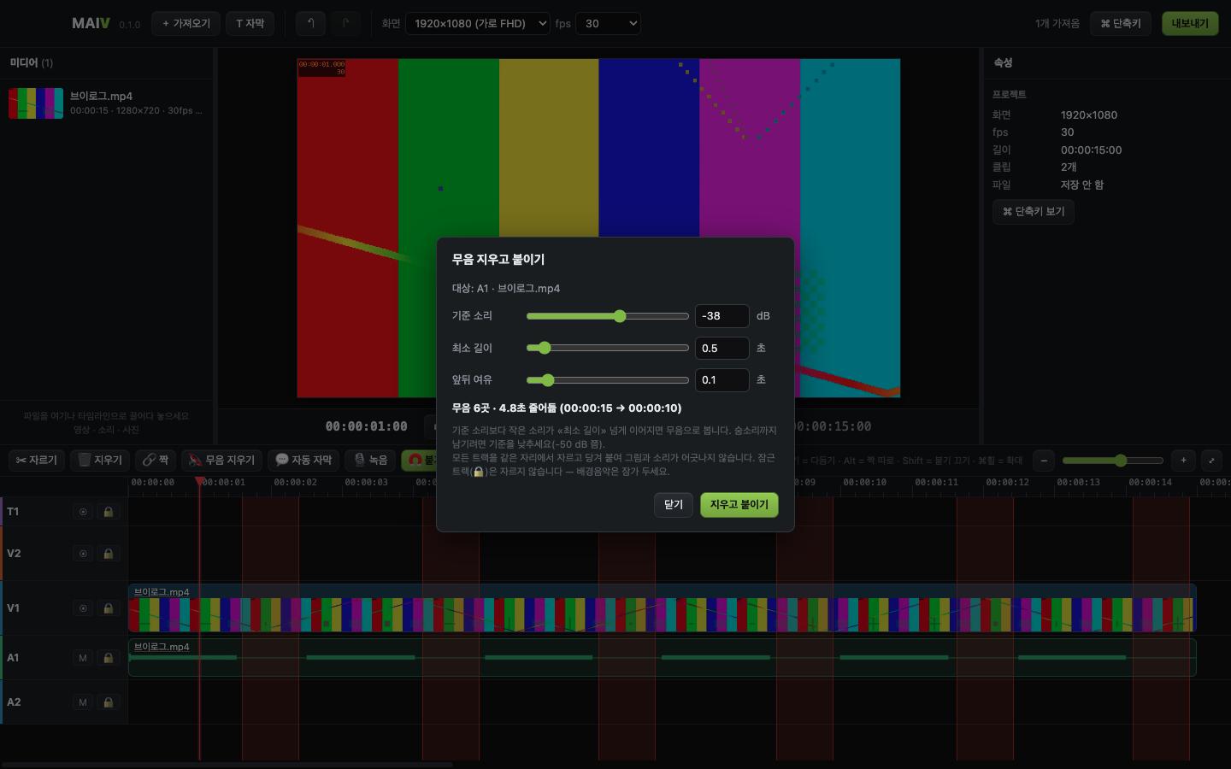Select the 브이로그.mp4 clip on track A1

(663, 658)
